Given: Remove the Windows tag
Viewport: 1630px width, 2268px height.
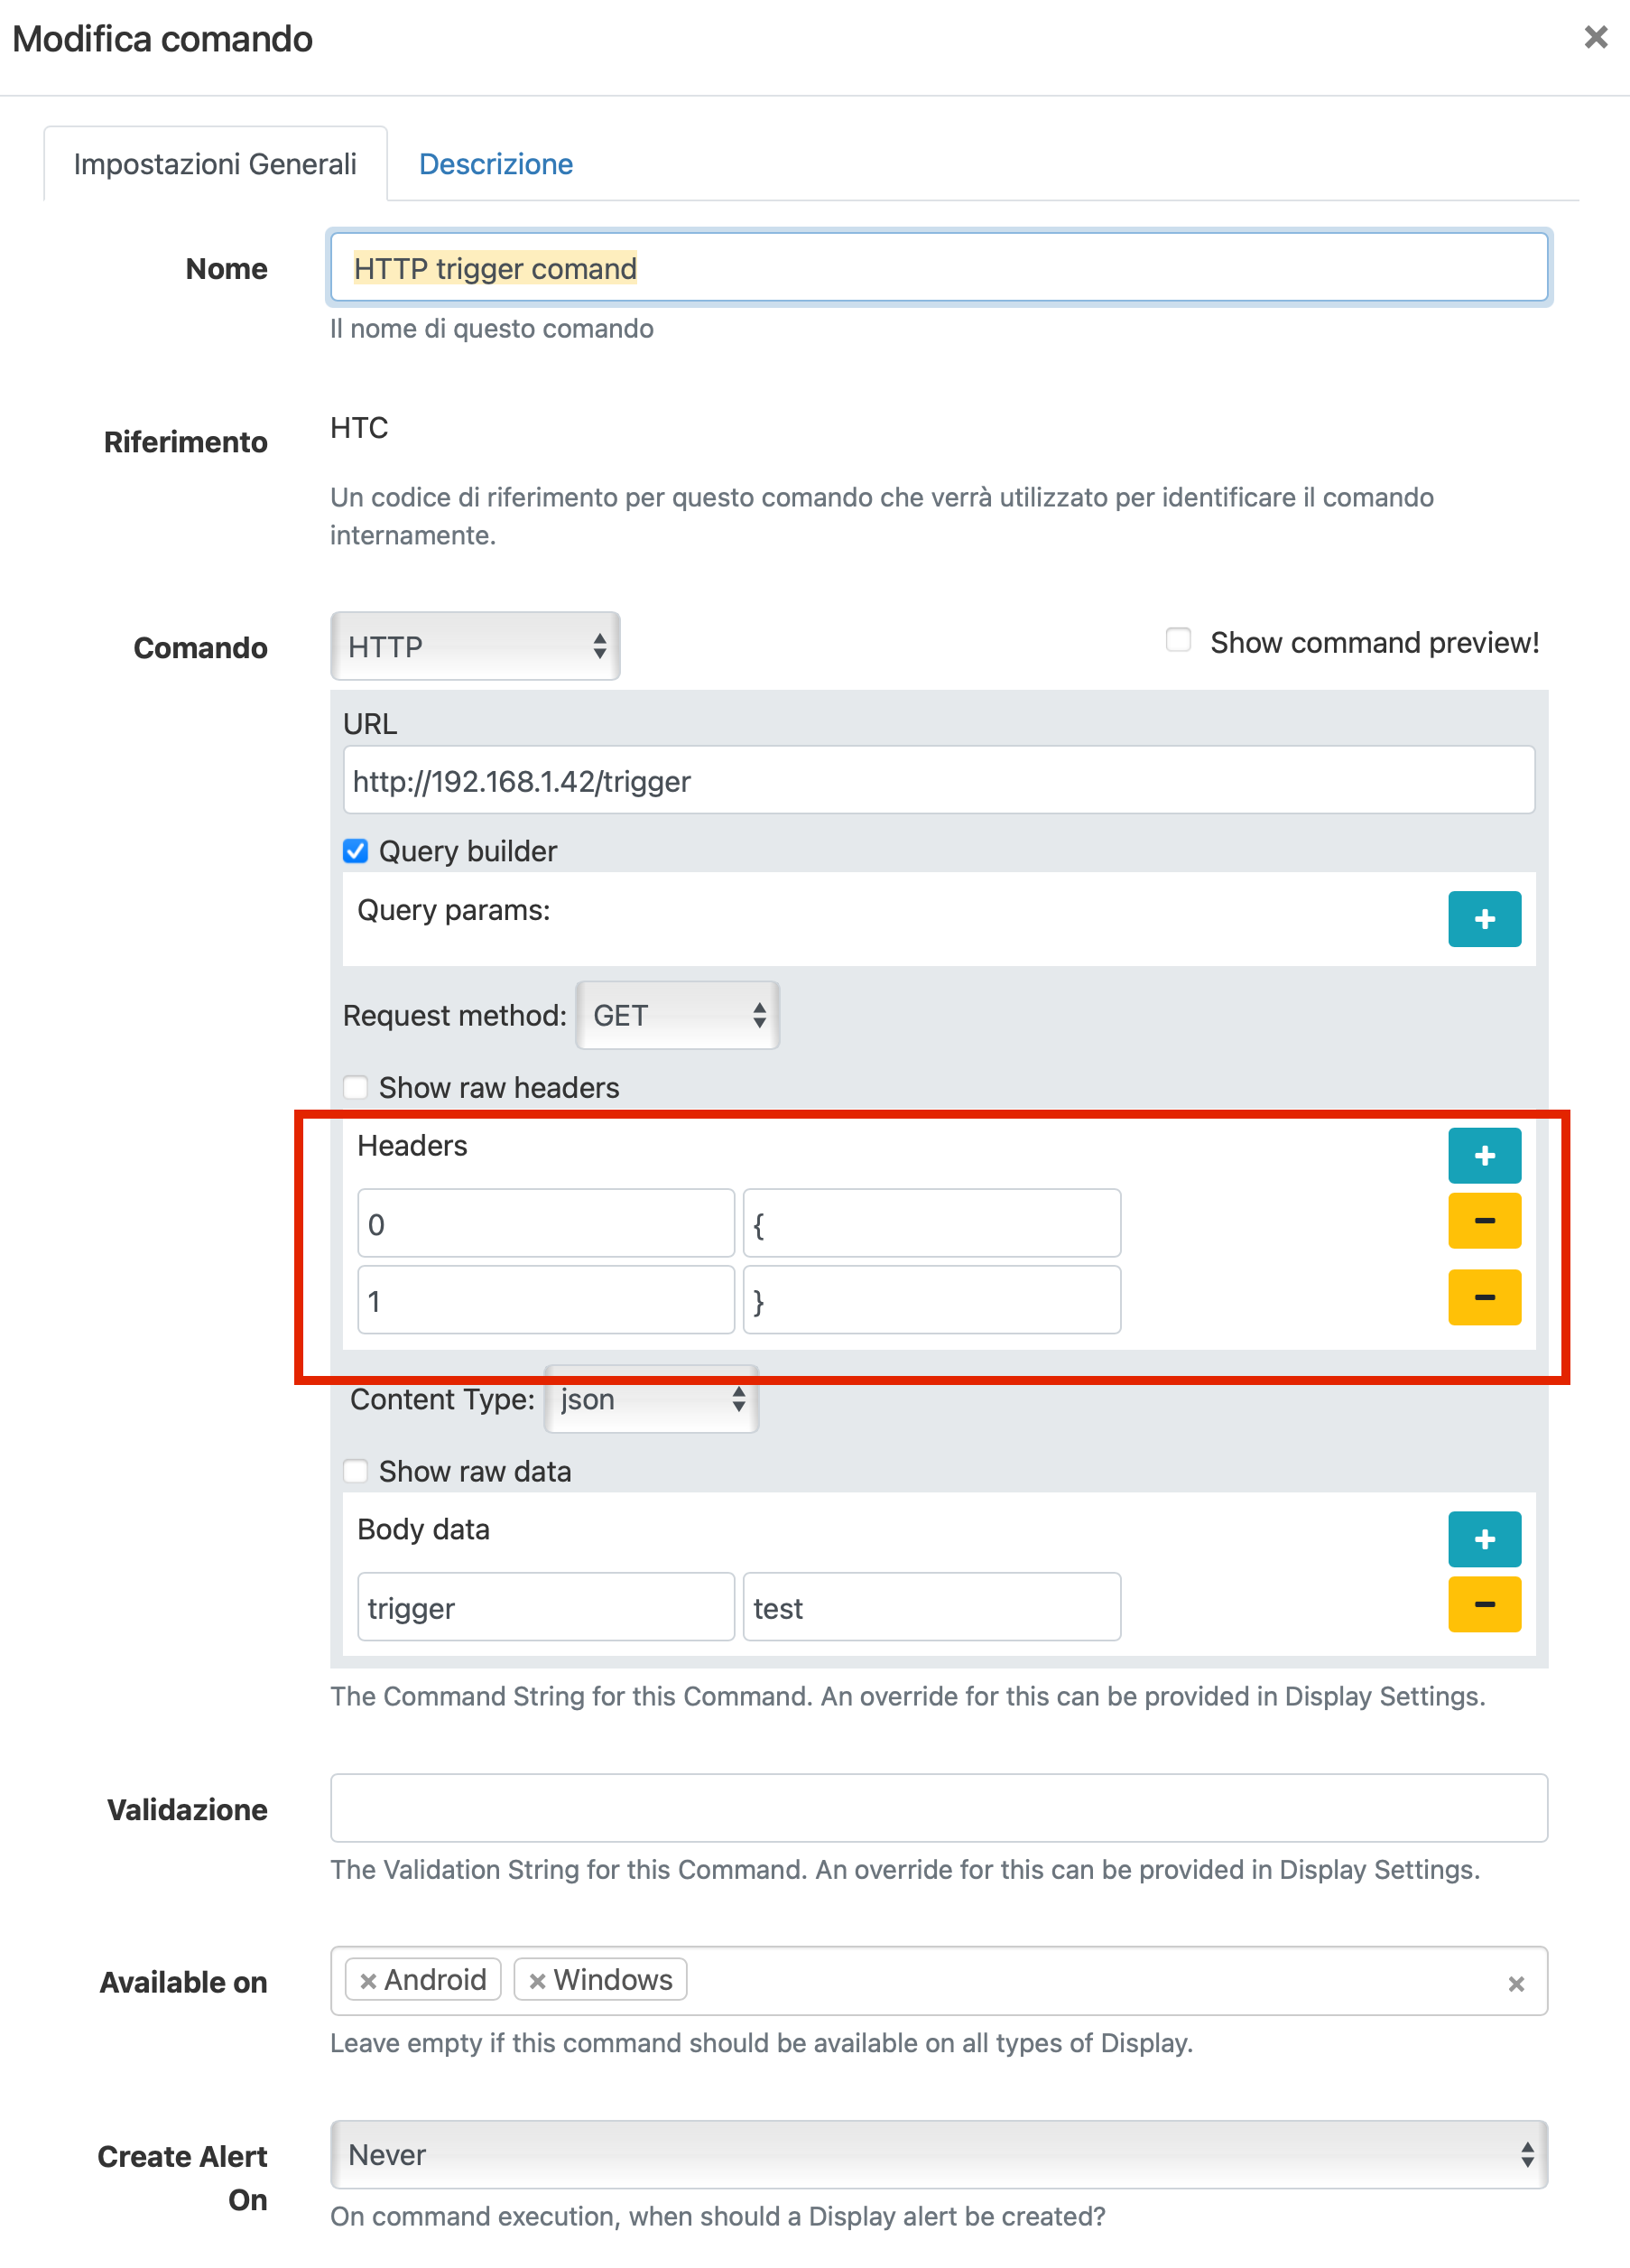Looking at the screenshot, I should [x=538, y=1980].
